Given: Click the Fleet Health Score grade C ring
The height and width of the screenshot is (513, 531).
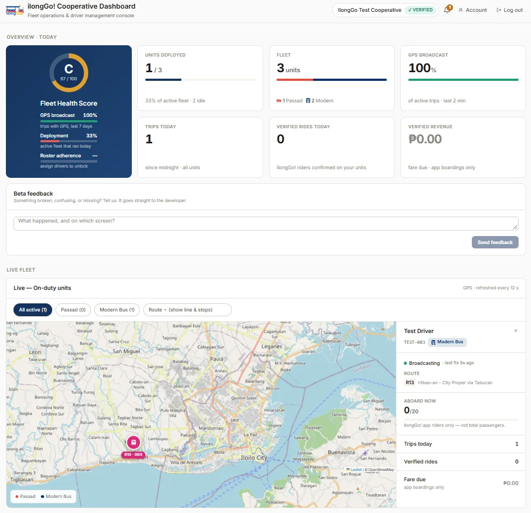Looking at the screenshot, I should [69, 73].
